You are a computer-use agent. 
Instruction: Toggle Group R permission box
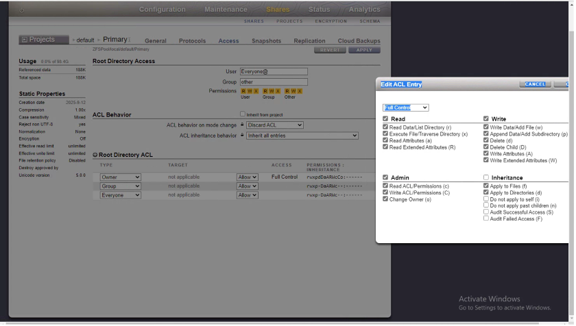265,91
